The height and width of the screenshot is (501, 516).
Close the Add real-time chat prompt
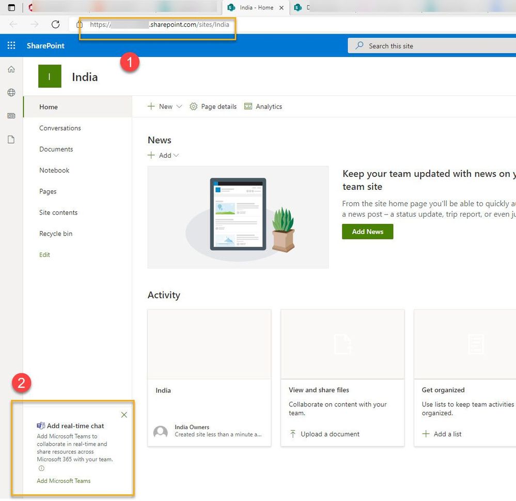coord(124,415)
